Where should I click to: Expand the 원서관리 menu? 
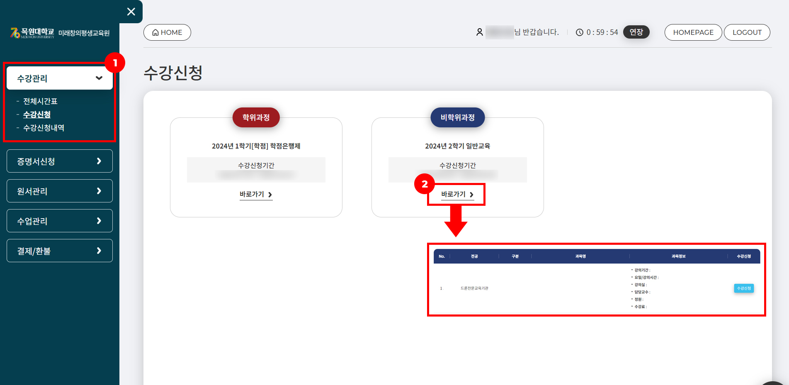60,191
